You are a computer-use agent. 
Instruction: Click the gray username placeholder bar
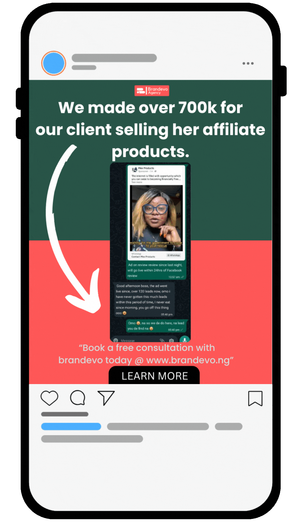(x=114, y=58)
